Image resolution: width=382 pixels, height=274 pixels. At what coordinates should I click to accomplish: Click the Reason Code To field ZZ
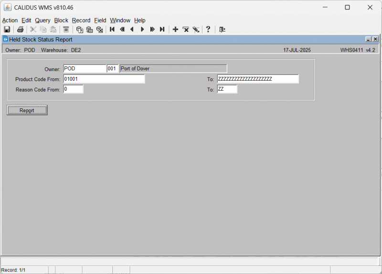(227, 89)
